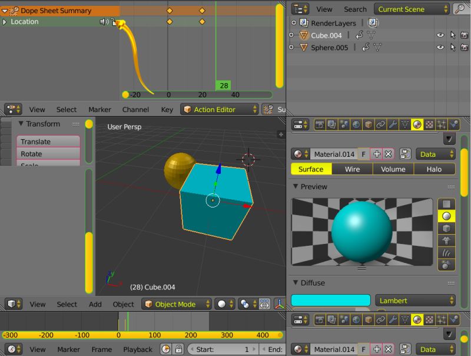
Task: Click the current frame field showing 28
Action: click(223, 84)
